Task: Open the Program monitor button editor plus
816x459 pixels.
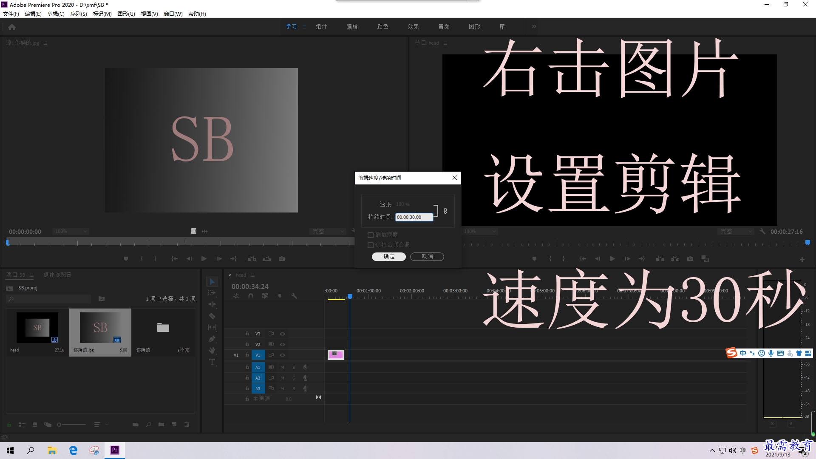Action: [802, 259]
